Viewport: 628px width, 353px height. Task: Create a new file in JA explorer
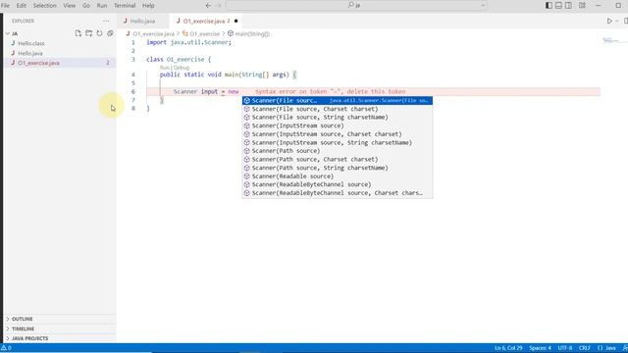coord(78,33)
